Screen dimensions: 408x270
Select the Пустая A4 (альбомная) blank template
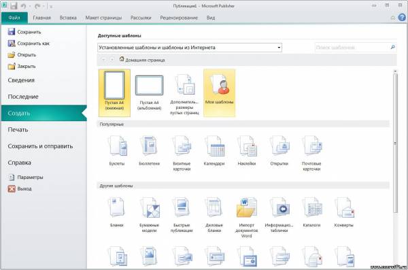[149, 92]
